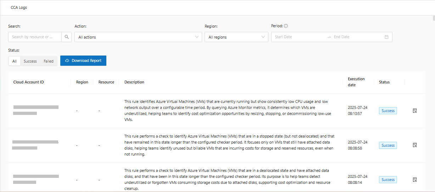The width and height of the screenshot is (435, 192).
Task: Click the Status column header
Action: 384,82
